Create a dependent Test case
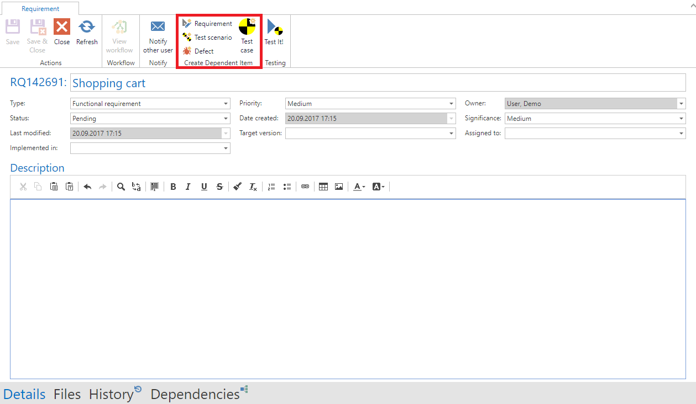This screenshot has height=404, width=696. 247,34
